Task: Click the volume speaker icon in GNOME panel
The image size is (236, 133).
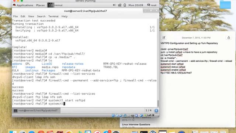Action: coord(114,5)
